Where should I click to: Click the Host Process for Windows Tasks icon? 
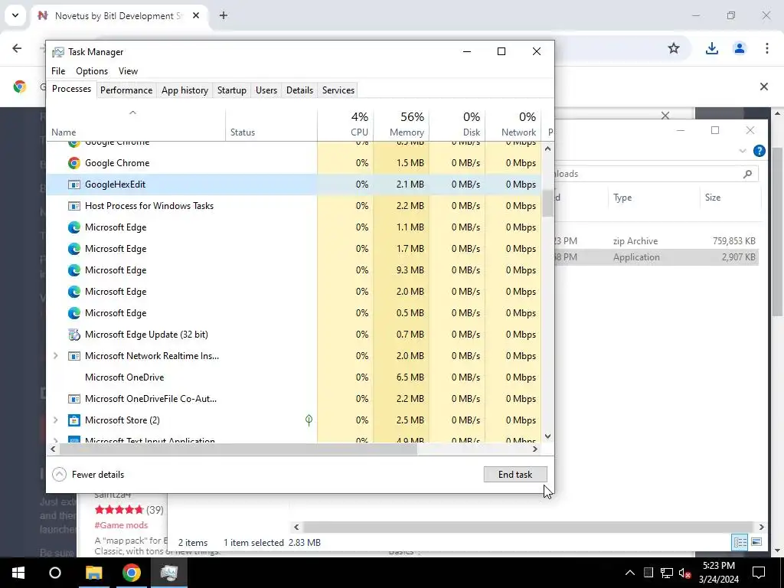[74, 206]
